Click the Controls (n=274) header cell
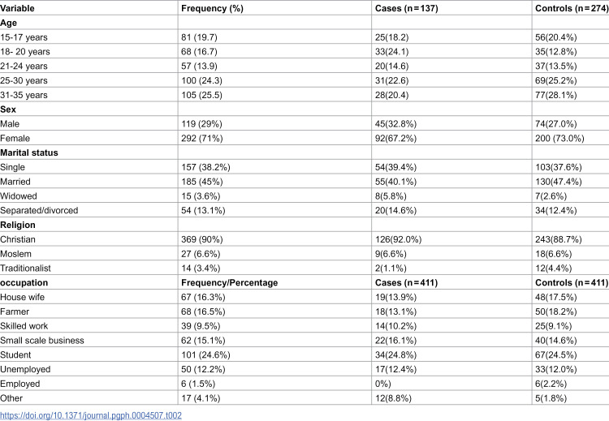 (572, 8)
